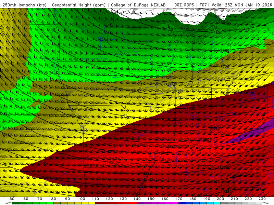This screenshot has width=274, height=205.
Task: Select the 210 legend value
Action: [234, 199]
